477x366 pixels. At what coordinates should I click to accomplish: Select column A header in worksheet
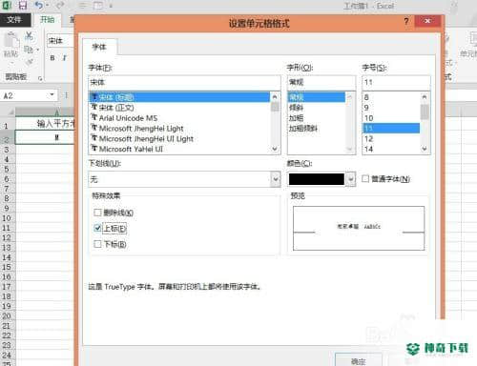coord(45,112)
